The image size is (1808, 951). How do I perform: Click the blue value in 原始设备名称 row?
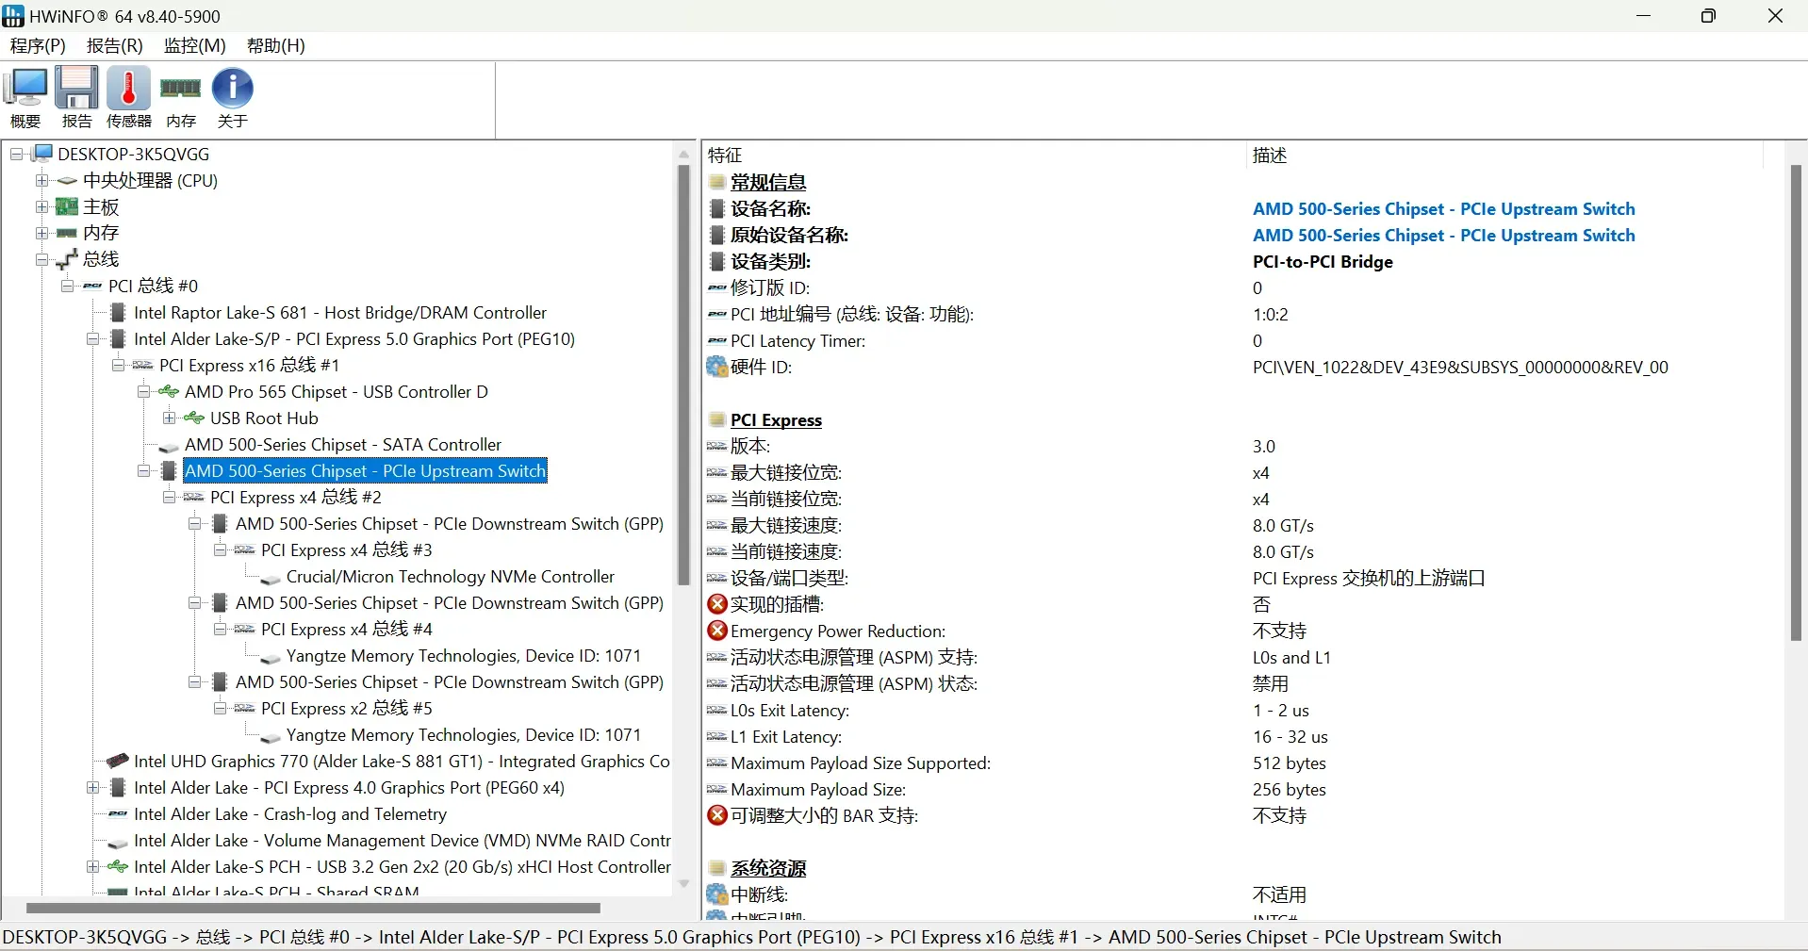[1443, 235]
